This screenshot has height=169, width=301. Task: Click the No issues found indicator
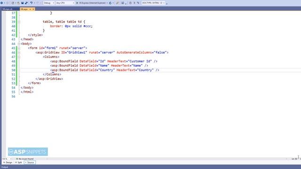coord(25,159)
